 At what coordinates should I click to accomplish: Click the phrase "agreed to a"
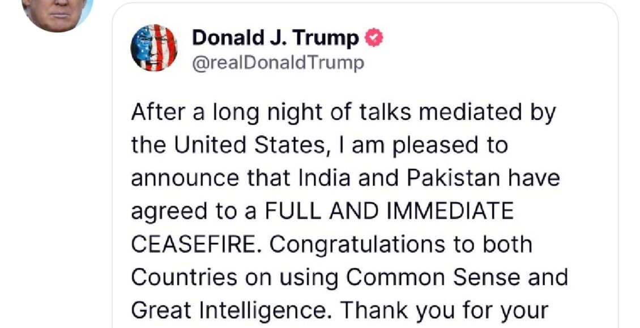pos(189,211)
